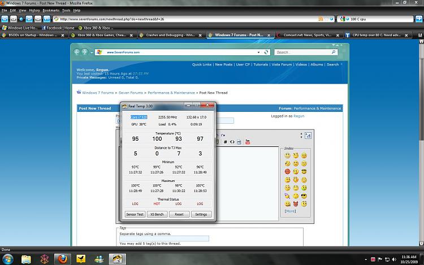This screenshot has width=424, height=265.
Task: Click the redo arrow in editor
Action: (x=223, y=135)
